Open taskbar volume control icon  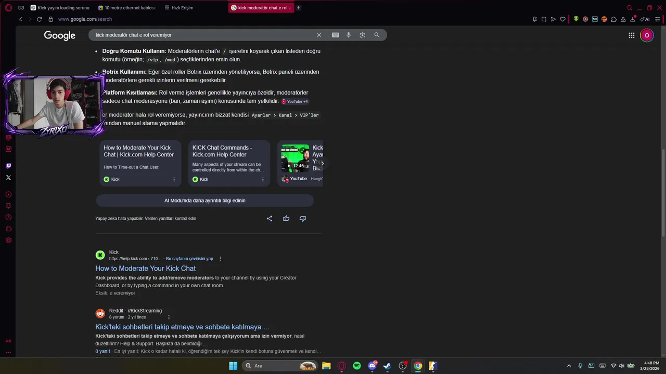coord(621,366)
